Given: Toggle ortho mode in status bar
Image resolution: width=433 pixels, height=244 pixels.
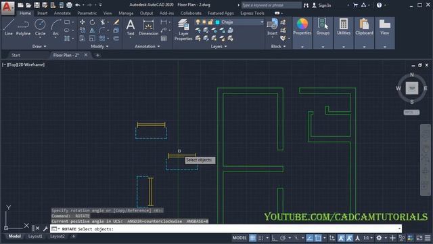Looking at the screenshot, I should (x=274, y=238).
